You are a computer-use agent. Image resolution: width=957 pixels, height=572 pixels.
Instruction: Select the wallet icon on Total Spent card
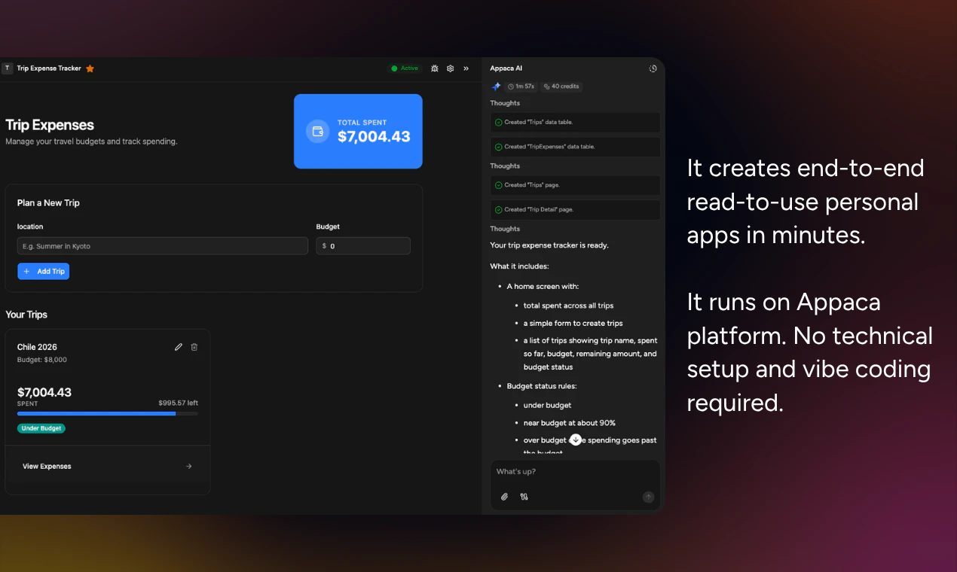(317, 131)
